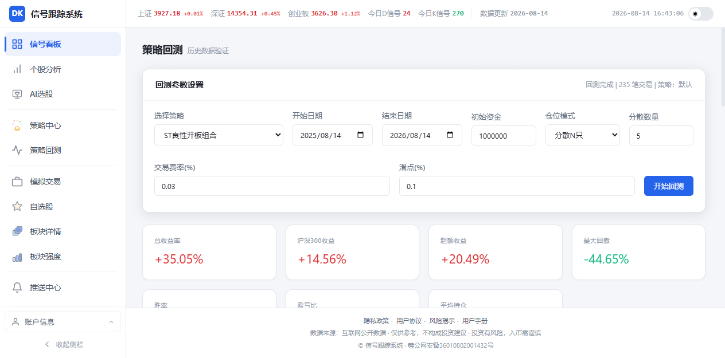725x358 pixels.
Task: Open 板块强度 menu item
Action: pos(63,257)
